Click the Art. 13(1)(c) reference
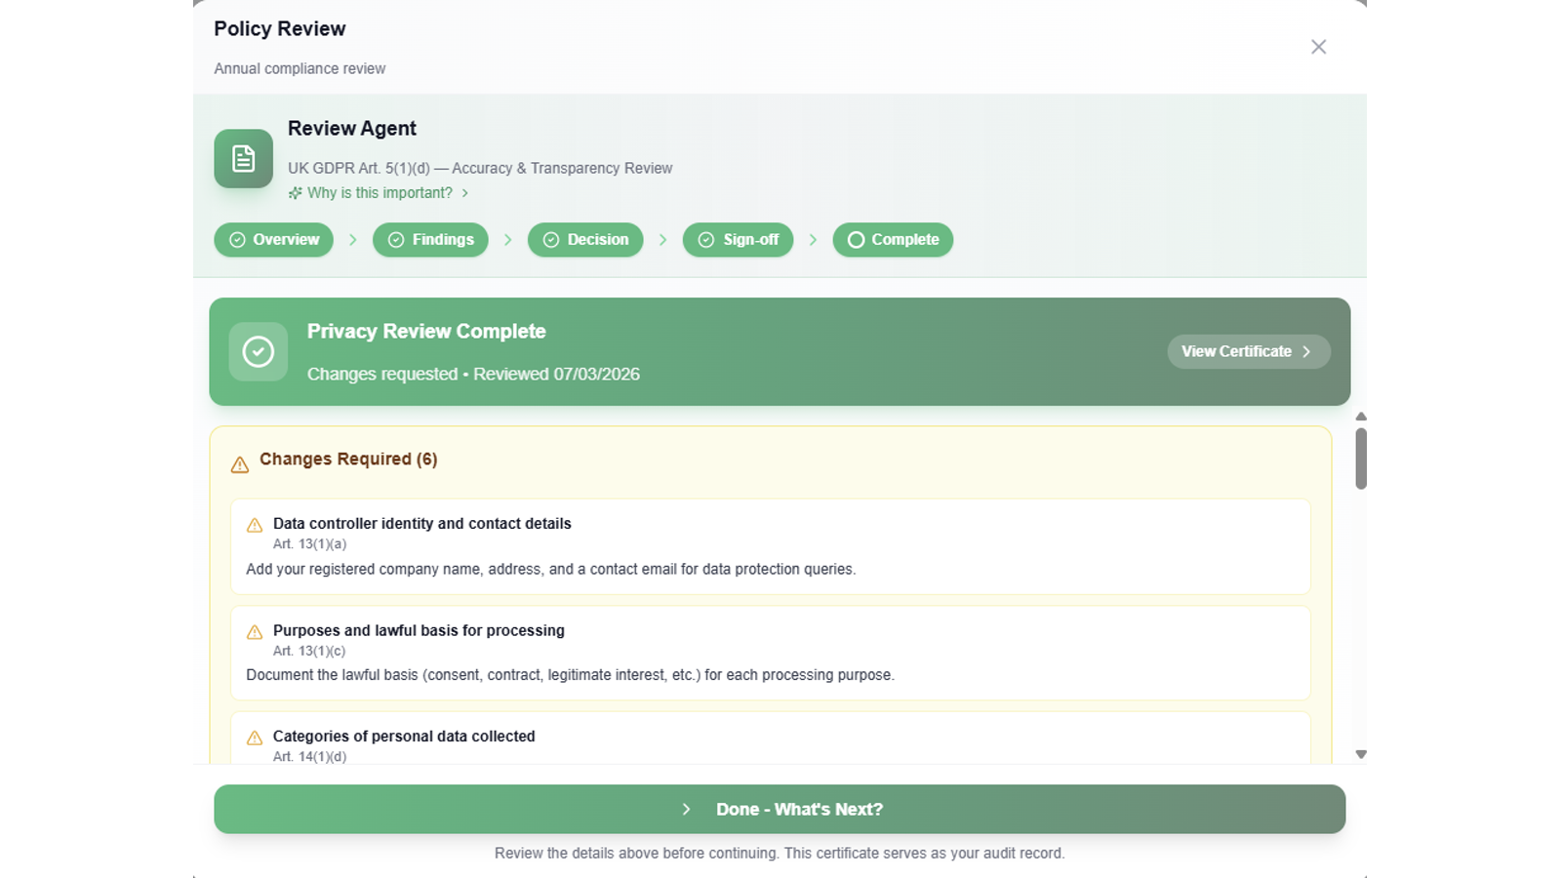 click(x=309, y=652)
